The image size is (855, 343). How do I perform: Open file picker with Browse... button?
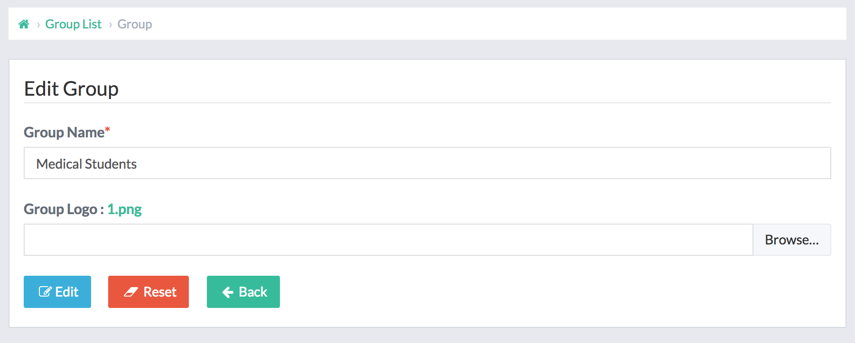tap(791, 240)
